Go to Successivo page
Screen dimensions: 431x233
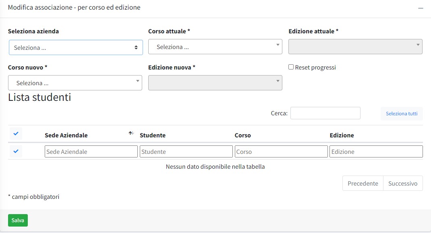[x=403, y=183]
